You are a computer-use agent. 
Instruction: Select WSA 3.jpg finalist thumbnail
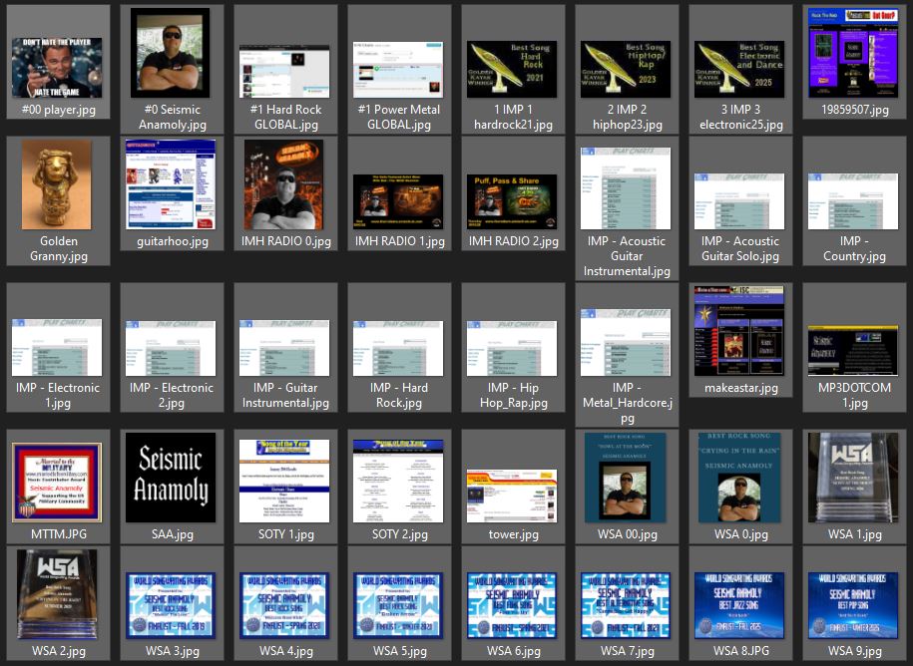(171, 605)
